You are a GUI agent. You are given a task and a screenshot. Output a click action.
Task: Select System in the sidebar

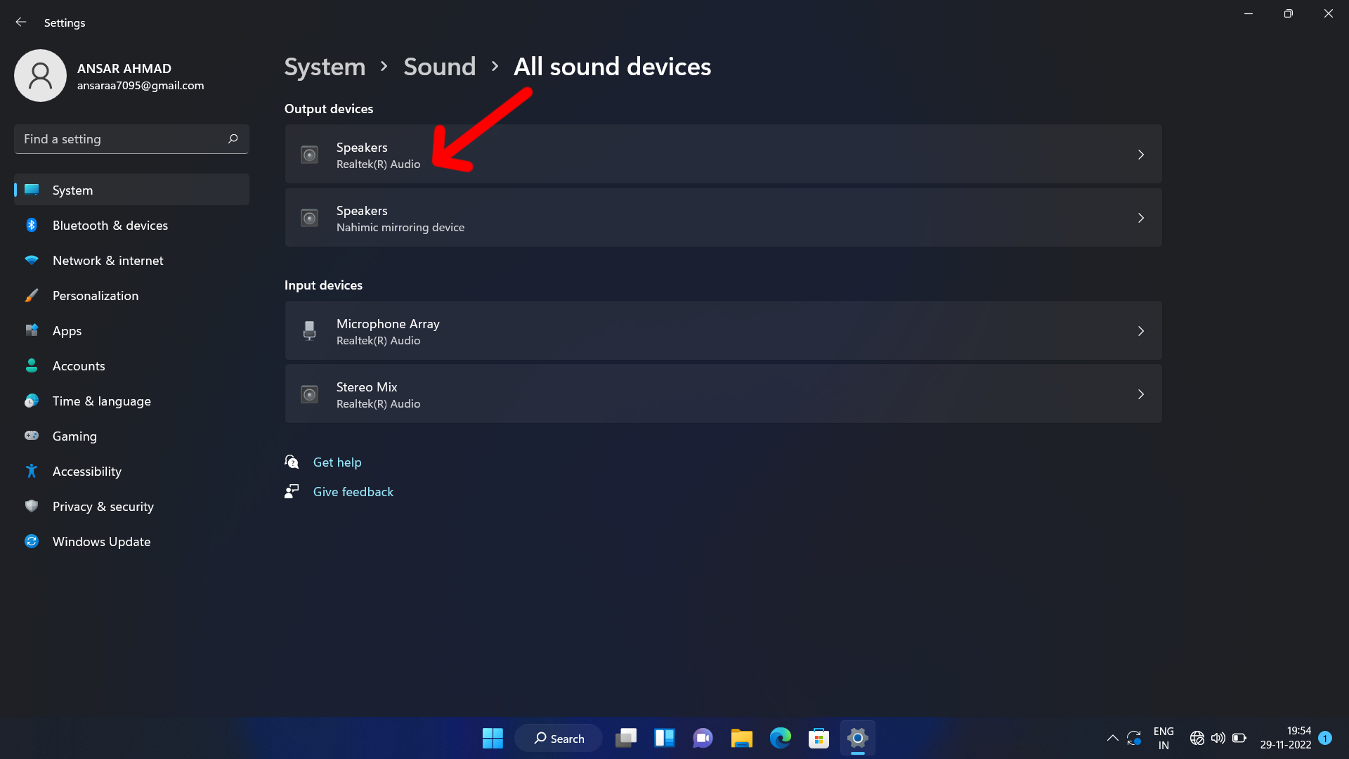pos(131,190)
